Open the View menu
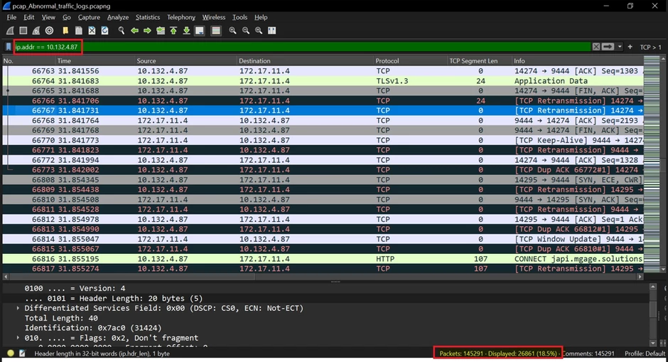This screenshot has width=668, height=362. pos(48,17)
